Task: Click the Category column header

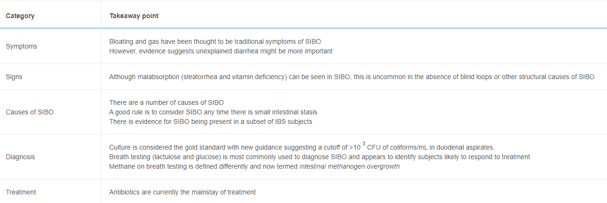Action: [20, 16]
